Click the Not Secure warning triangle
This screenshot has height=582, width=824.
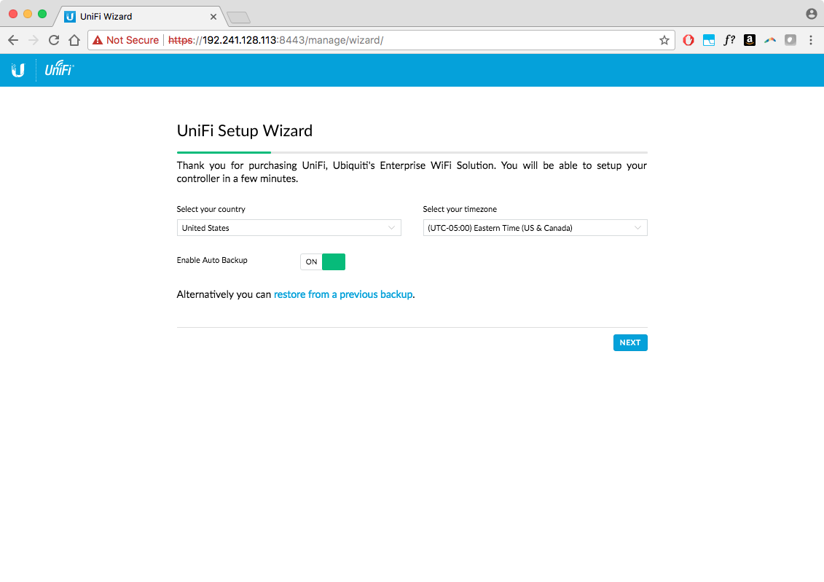click(x=97, y=40)
